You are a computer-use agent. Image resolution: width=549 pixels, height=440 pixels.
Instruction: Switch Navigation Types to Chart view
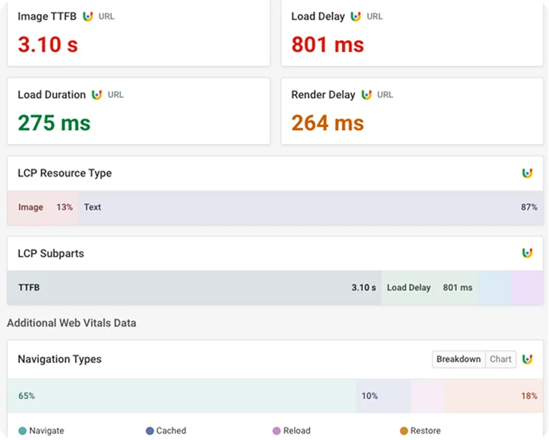500,359
